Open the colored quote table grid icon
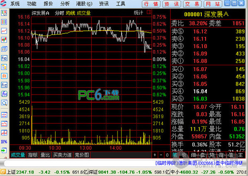This screenshot has height=176, width=248. click(x=4, y=22)
